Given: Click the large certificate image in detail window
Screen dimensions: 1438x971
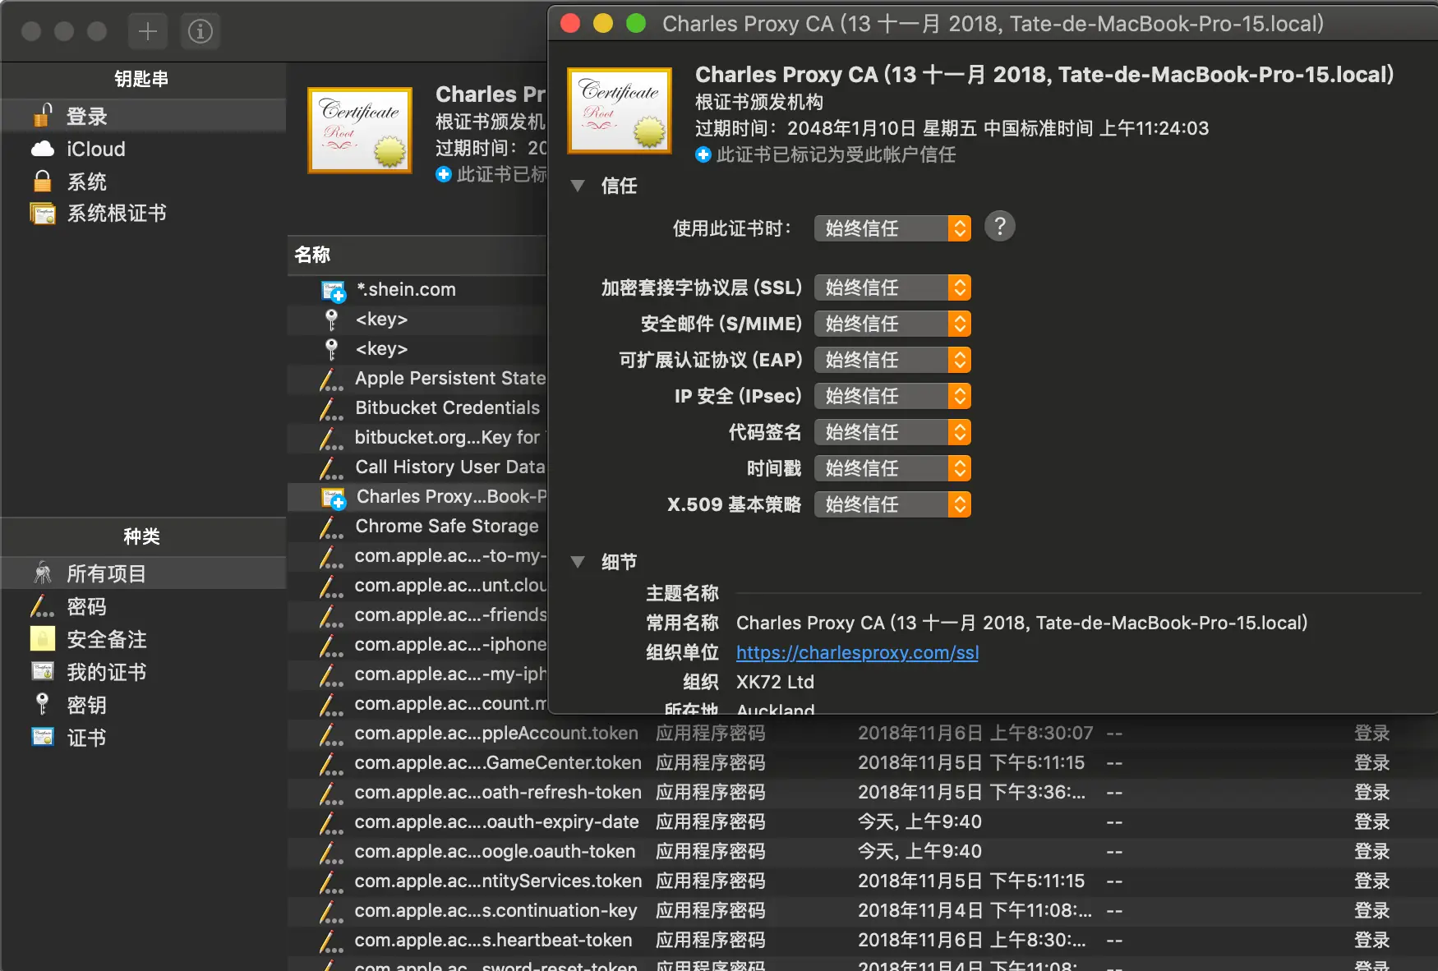Looking at the screenshot, I should pyautogui.click(x=620, y=110).
